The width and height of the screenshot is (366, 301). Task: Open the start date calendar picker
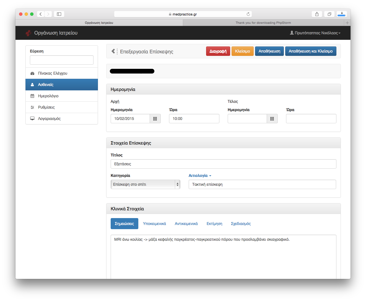(155, 119)
